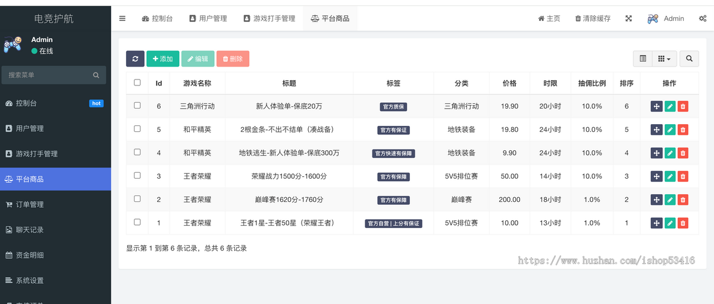Delete the 2根金条 row
Image resolution: width=714 pixels, height=304 pixels.
pos(683,129)
